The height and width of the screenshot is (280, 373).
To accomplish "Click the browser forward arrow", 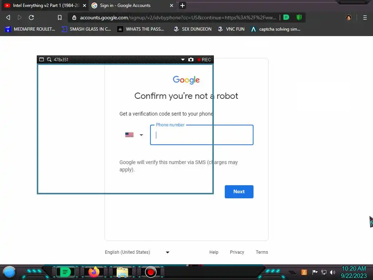I will (x=20, y=17).
